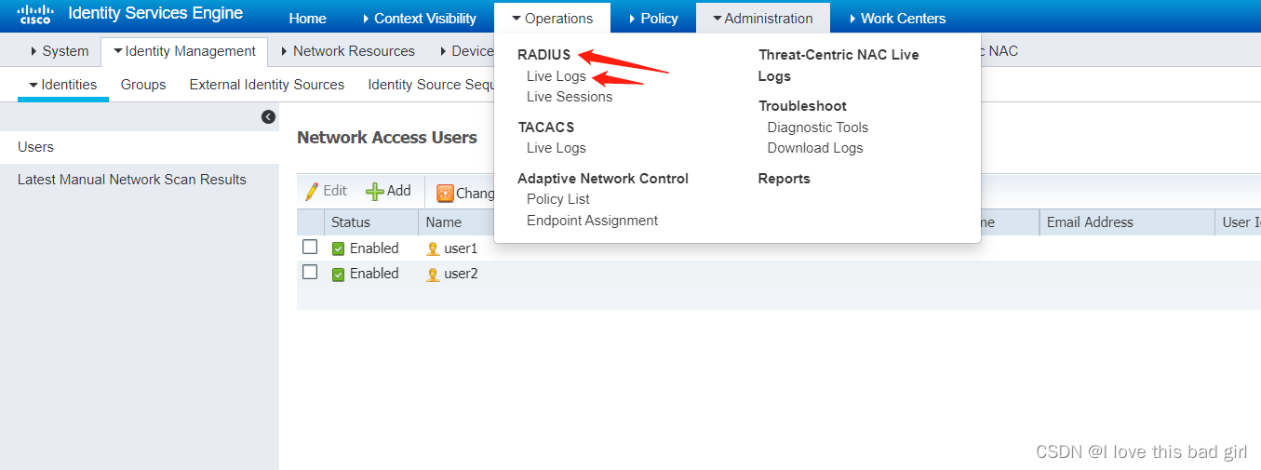Screen dimensions: 1261x470
Task: Sort by the Name column header
Action: tap(444, 222)
